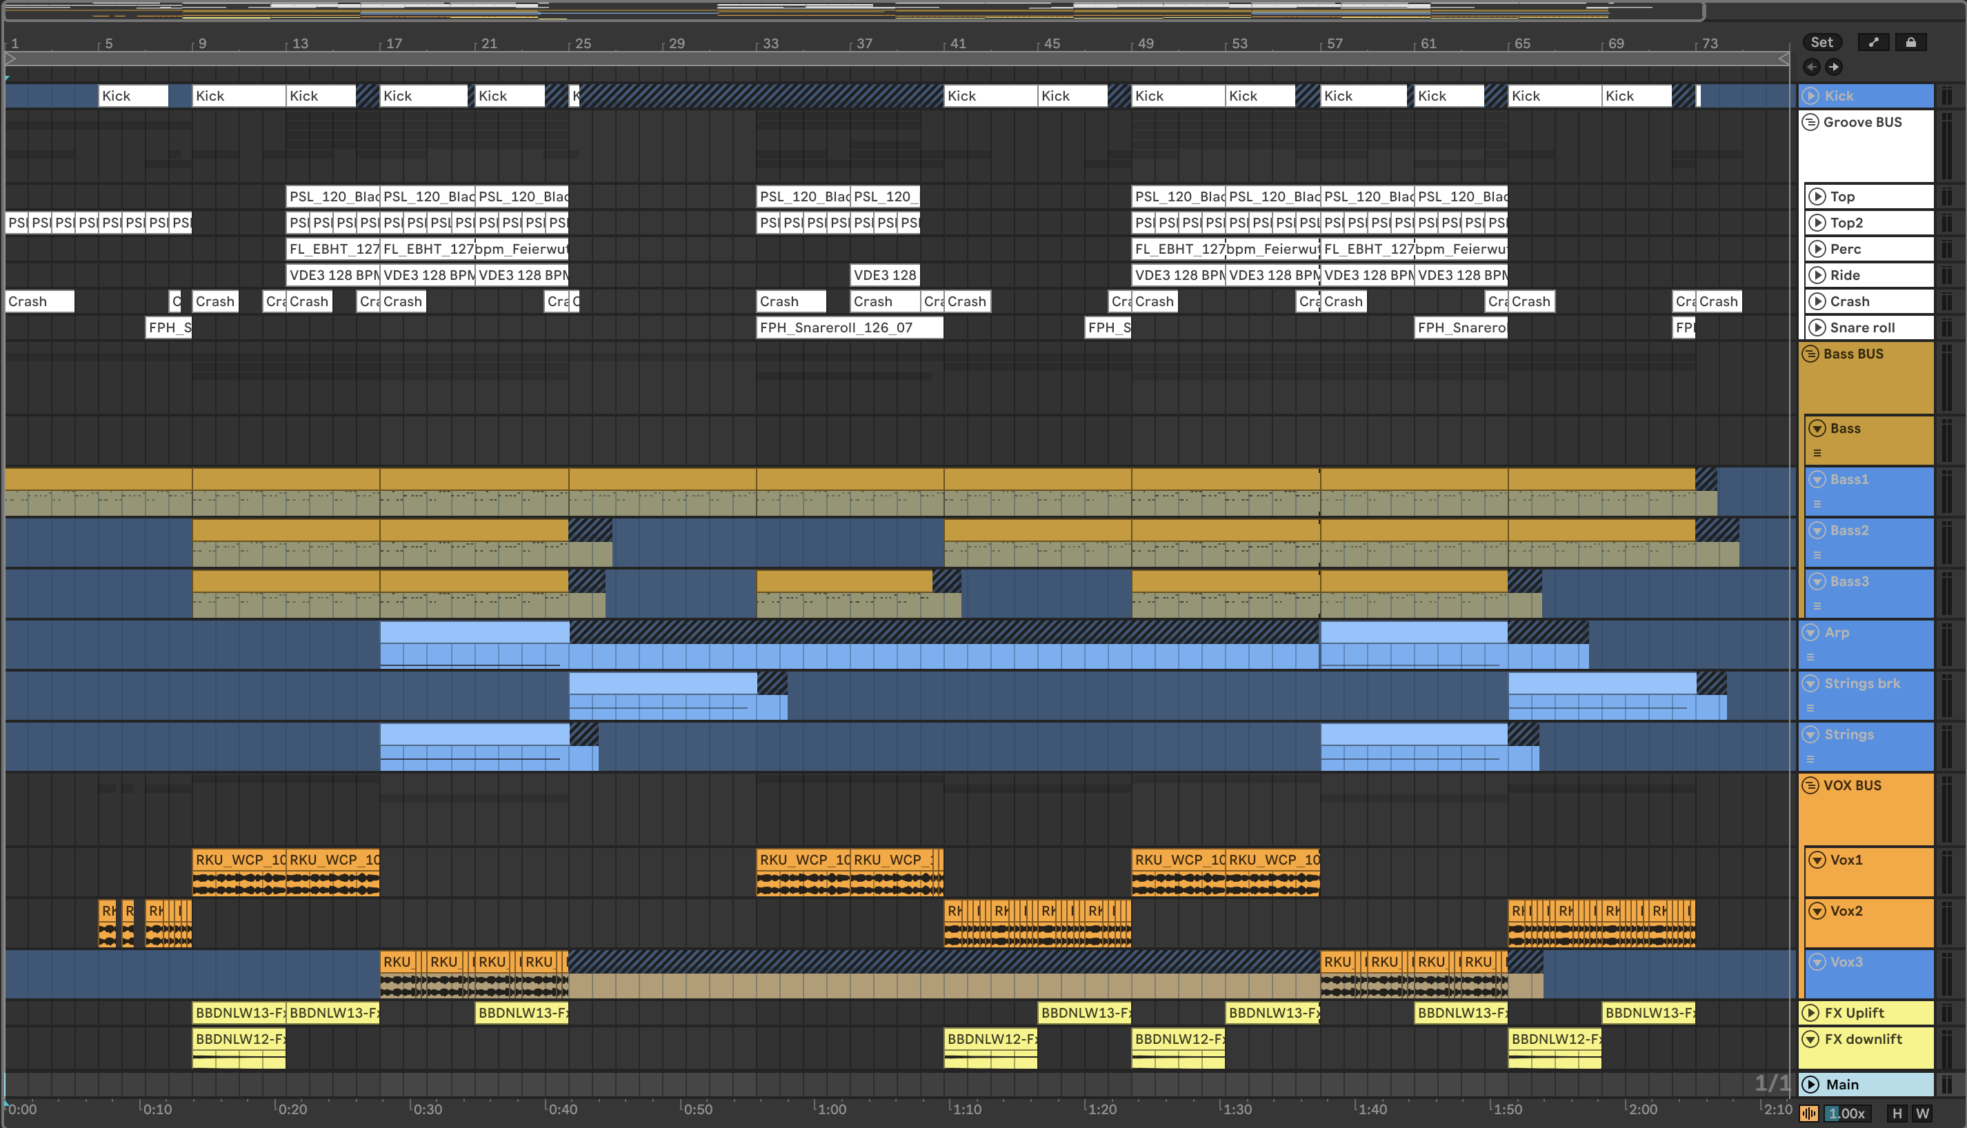Jump to the previous locator arrow

click(x=1811, y=67)
